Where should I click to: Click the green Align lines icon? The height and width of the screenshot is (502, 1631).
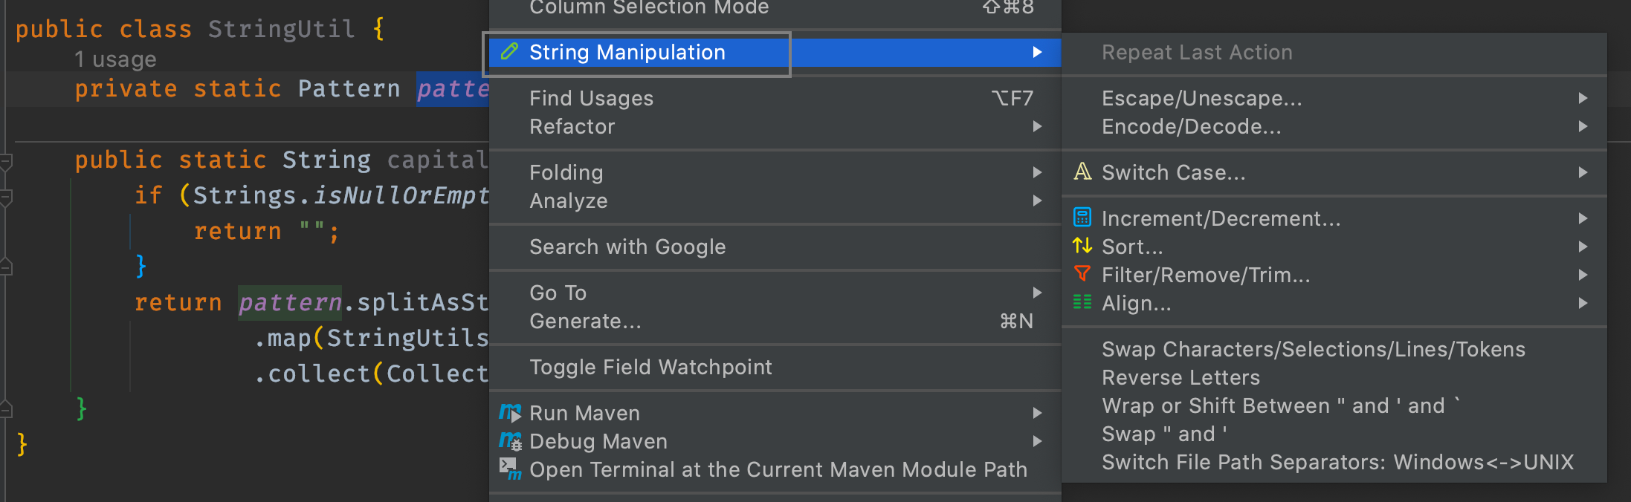tap(1082, 302)
